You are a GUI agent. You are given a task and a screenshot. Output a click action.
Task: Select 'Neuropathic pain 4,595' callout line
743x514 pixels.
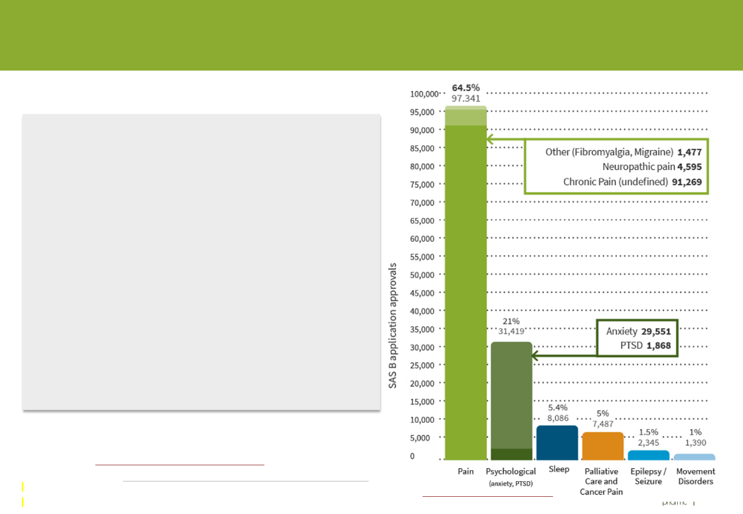(x=652, y=167)
